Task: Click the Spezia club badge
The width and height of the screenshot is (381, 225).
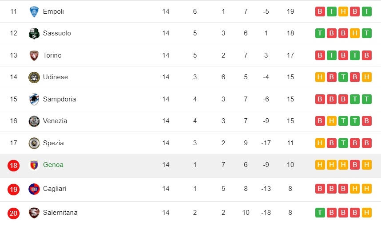Action: [34, 143]
